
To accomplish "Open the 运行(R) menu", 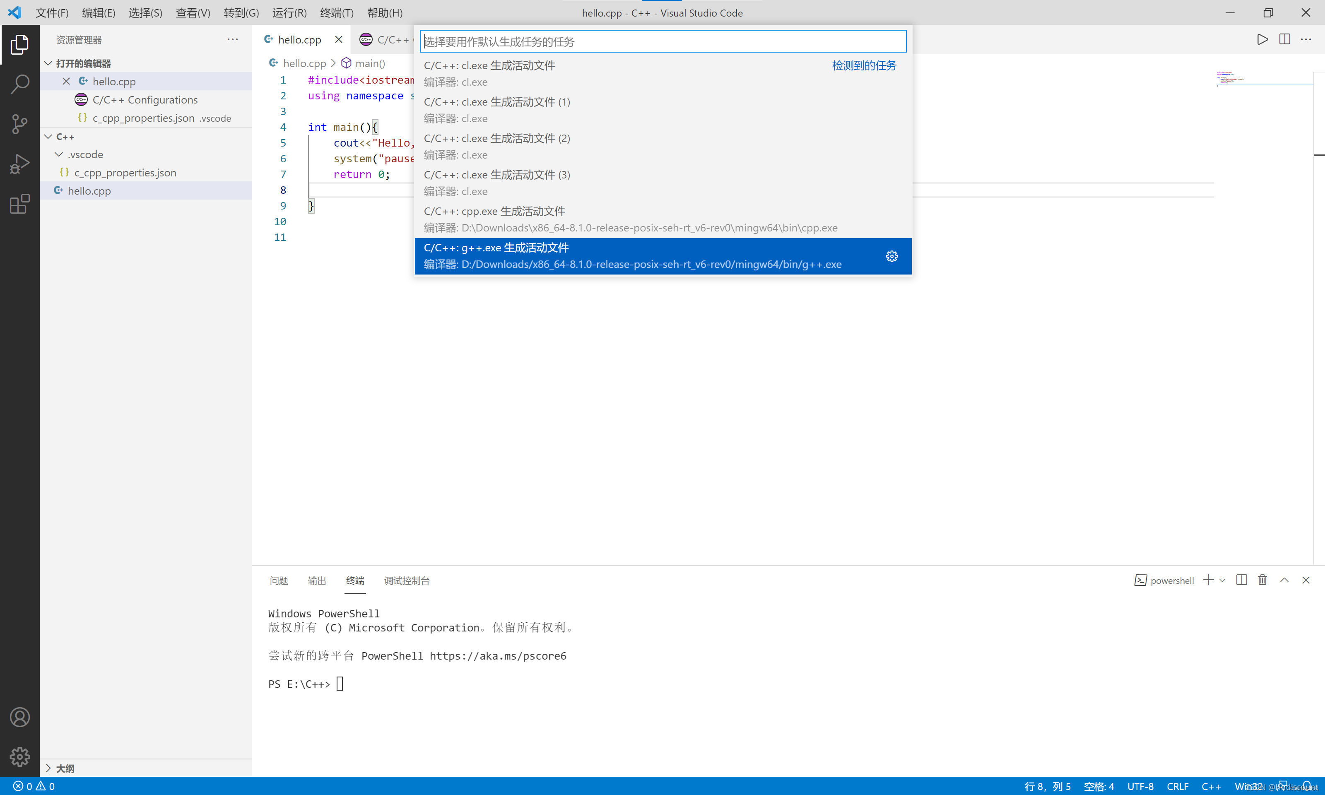I will pos(289,12).
